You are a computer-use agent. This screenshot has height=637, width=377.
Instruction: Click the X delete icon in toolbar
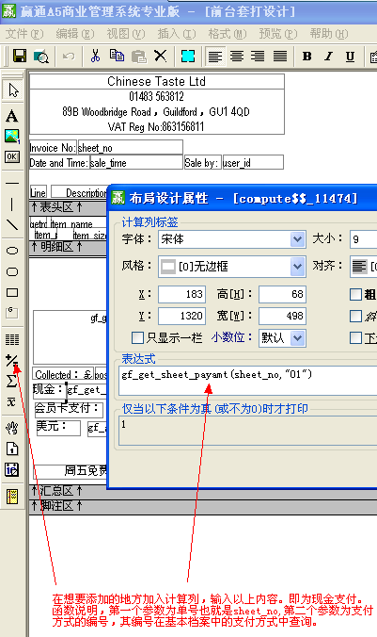[x=161, y=56]
